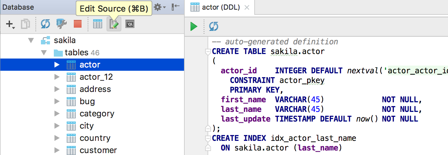Collapse the sakila schema node
Image resolution: width=448 pixels, height=155 pixels.
click(31, 41)
